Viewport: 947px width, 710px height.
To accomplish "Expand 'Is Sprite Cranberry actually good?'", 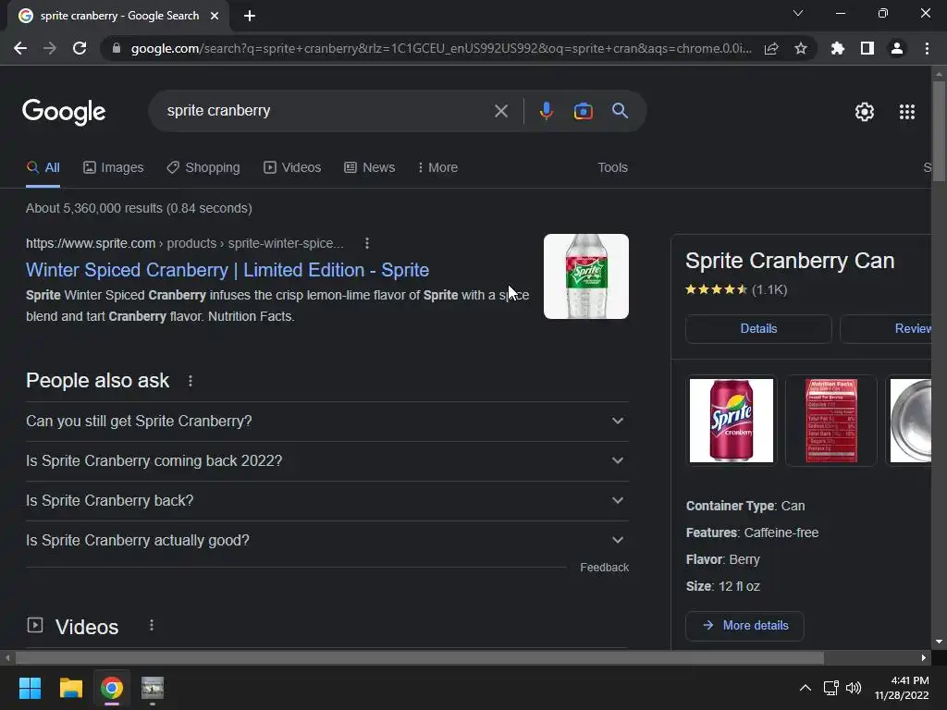I will [327, 541].
